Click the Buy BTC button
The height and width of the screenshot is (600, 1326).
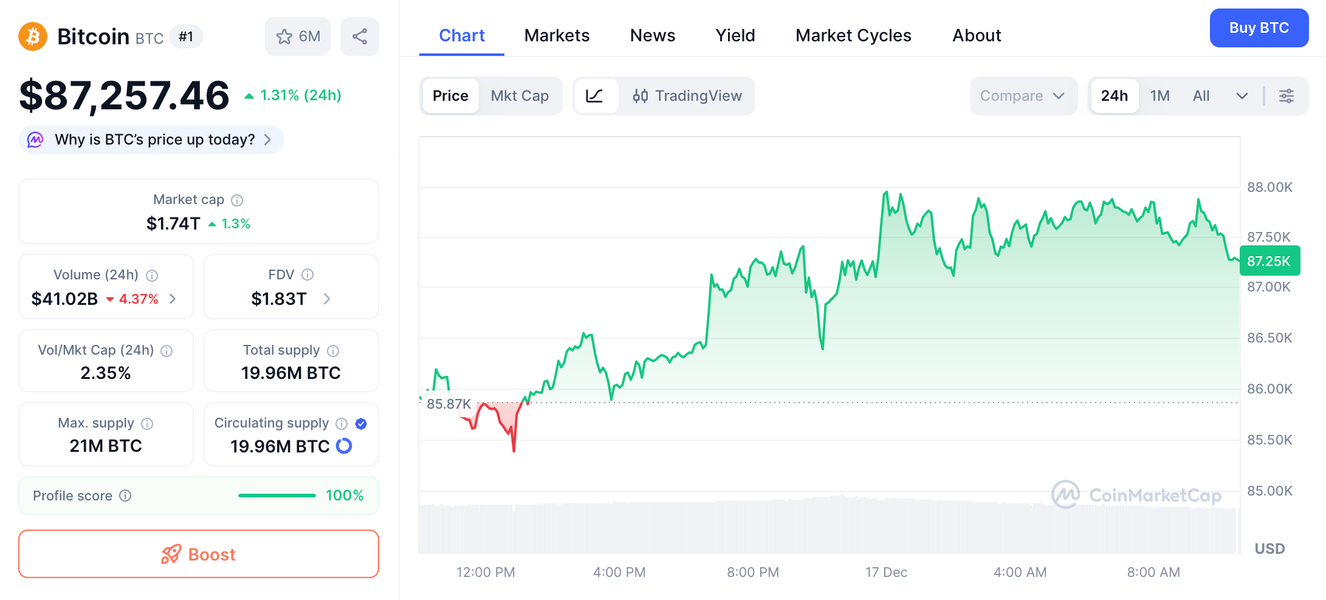[x=1259, y=28]
